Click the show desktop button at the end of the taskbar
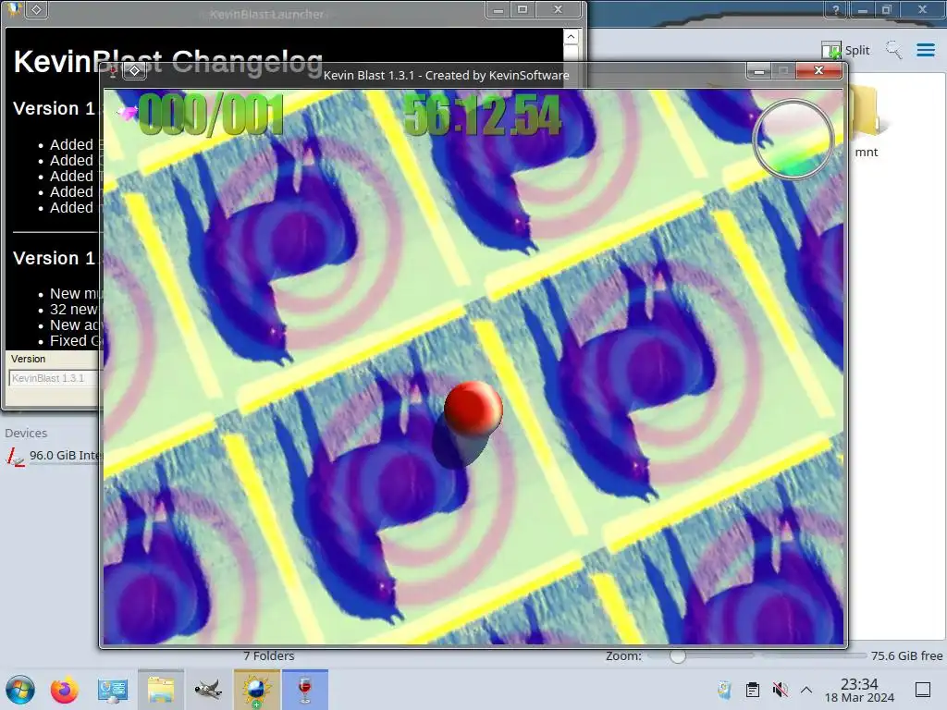The image size is (947, 710). [923, 690]
